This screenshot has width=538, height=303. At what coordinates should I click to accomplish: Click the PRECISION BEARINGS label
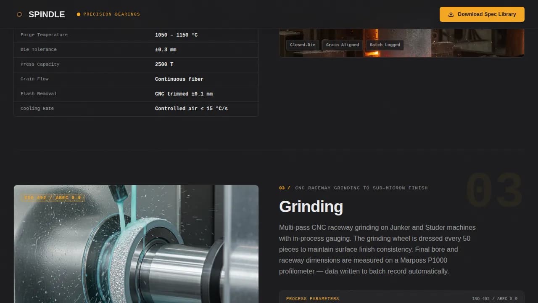[111, 14]
